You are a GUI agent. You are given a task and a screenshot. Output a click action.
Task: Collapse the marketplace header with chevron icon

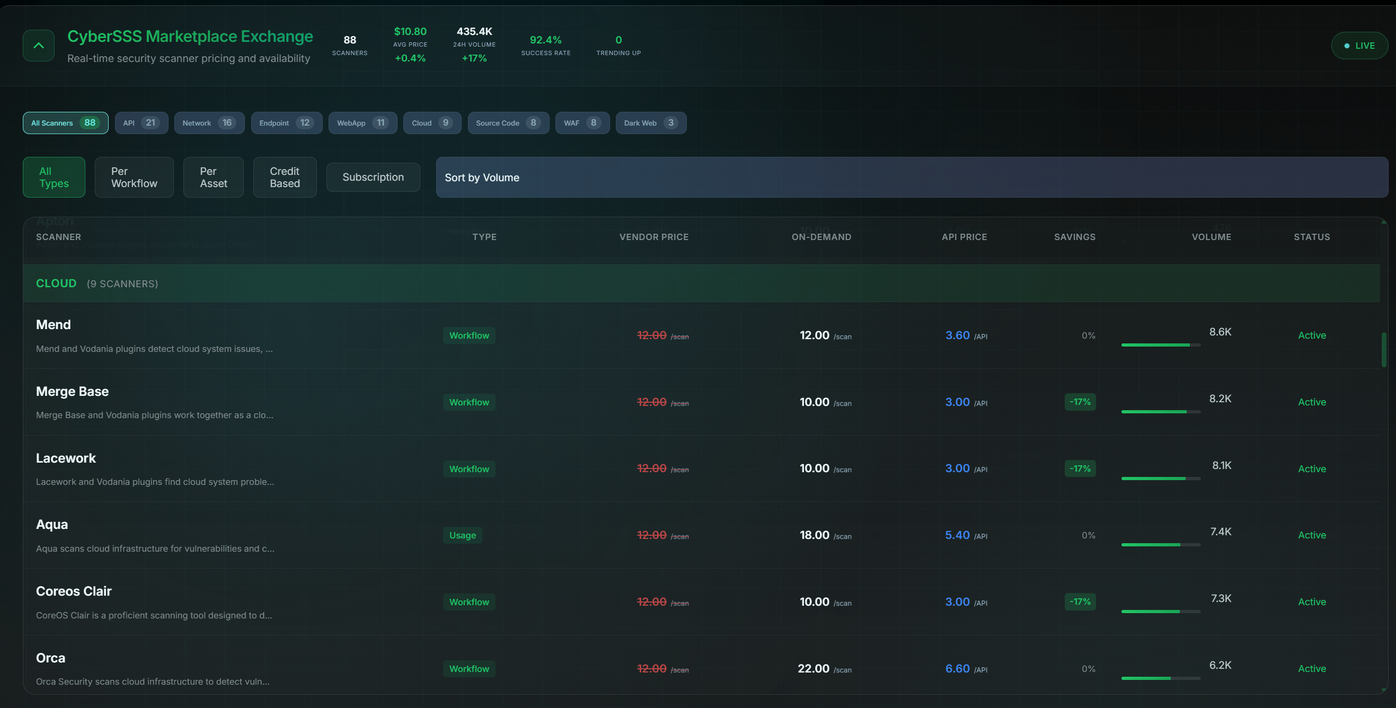(39, 46)
